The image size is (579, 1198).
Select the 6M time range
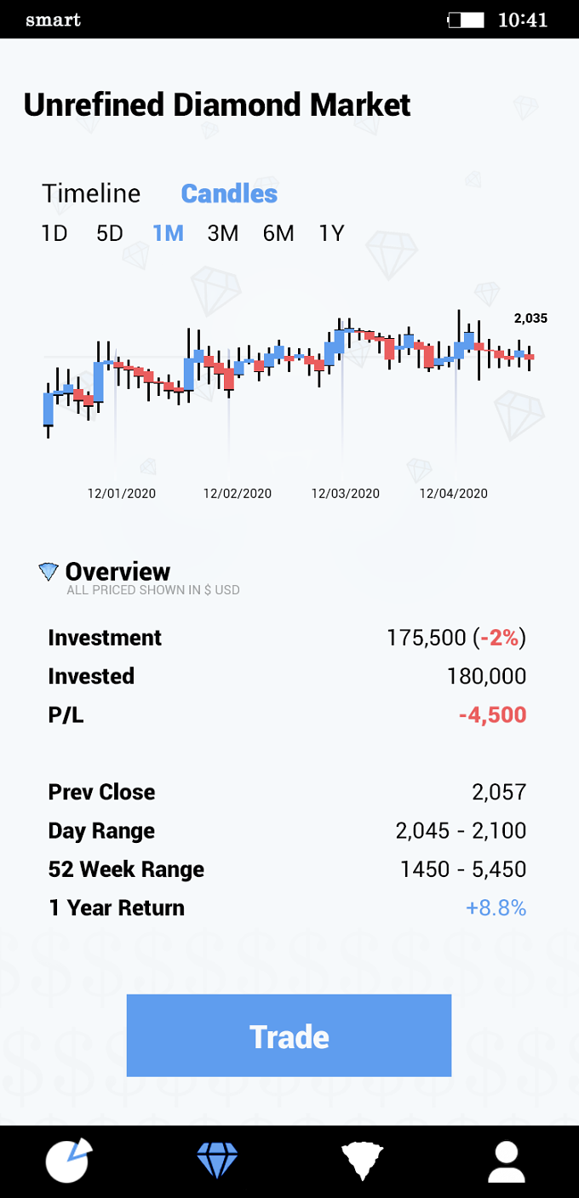[x=278, y=233]
